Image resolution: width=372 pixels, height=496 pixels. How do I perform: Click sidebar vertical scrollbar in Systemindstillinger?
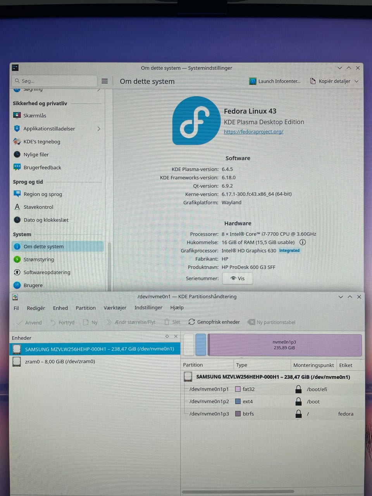click(109, 267)
